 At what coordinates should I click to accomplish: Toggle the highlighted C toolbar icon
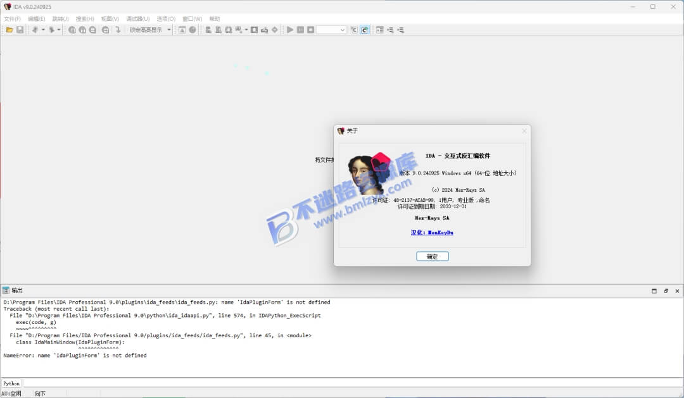click(365, 30)
